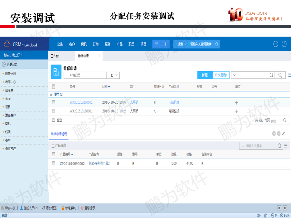
Task: Click the circled up arrow in detail panel
Action: pos(279,133)
